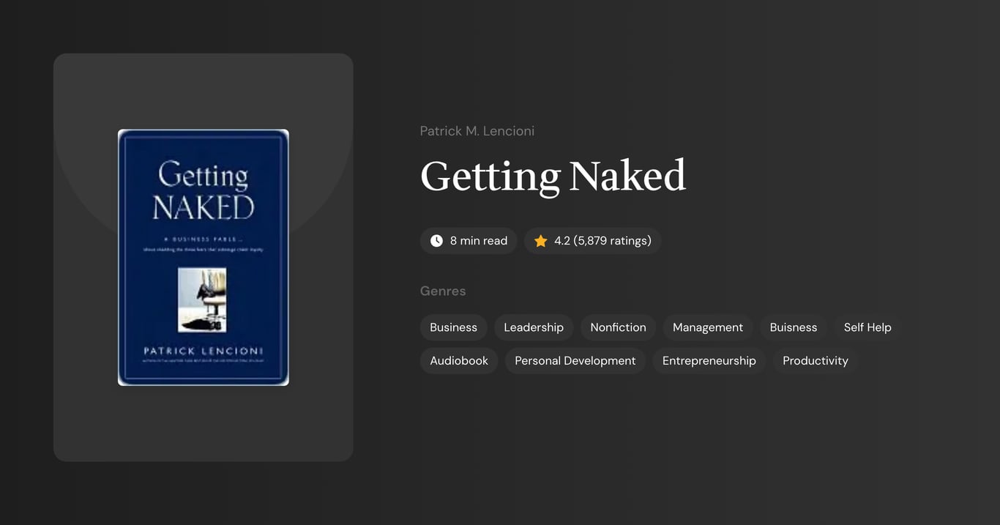Click the clock icon beside 8 min read
Screen dimensions: 1000x525
pos(436,241)
